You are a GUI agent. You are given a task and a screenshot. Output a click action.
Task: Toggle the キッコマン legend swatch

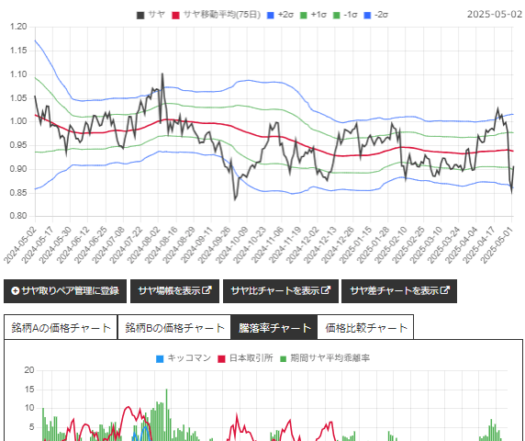tap(160, 359)
